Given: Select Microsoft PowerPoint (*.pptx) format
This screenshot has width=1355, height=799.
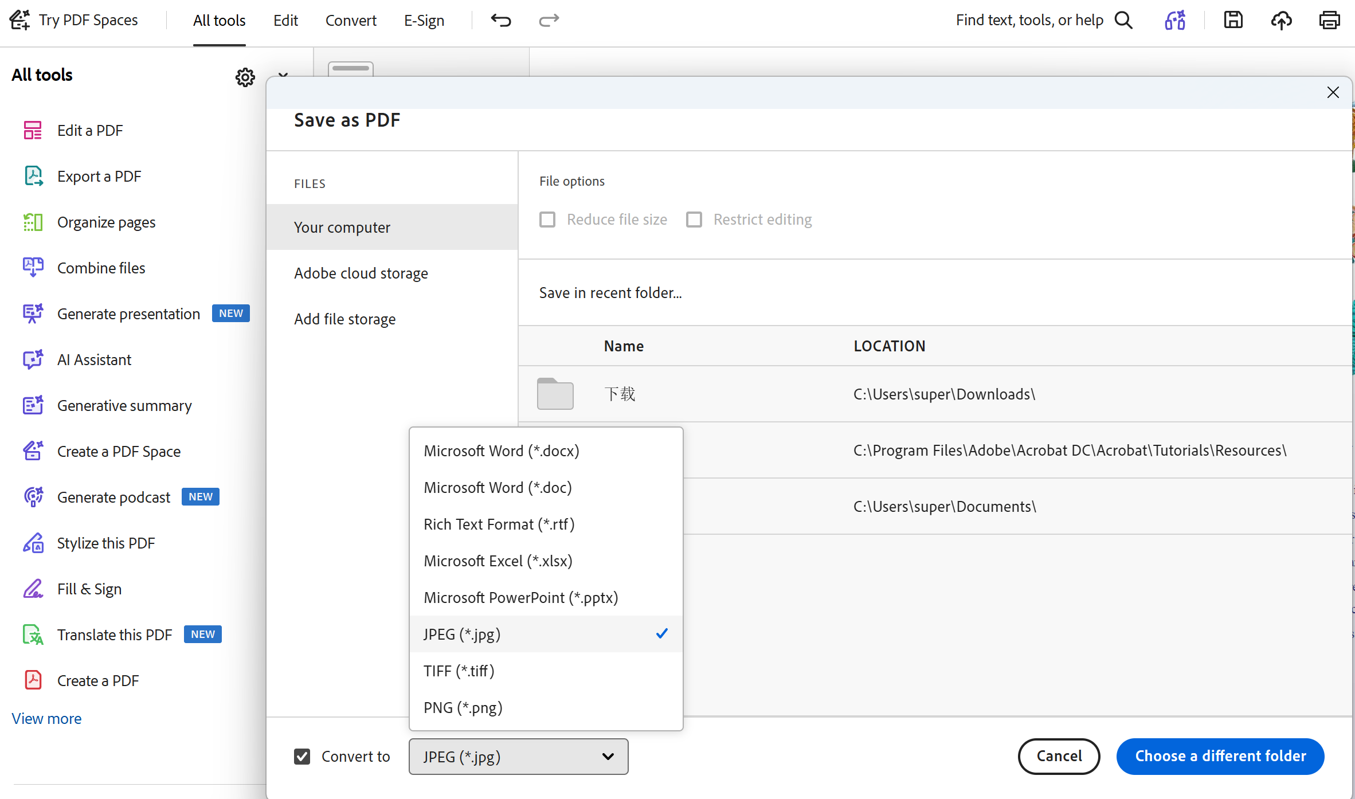Looking at the screenshot, I should [x=546, y=597].
